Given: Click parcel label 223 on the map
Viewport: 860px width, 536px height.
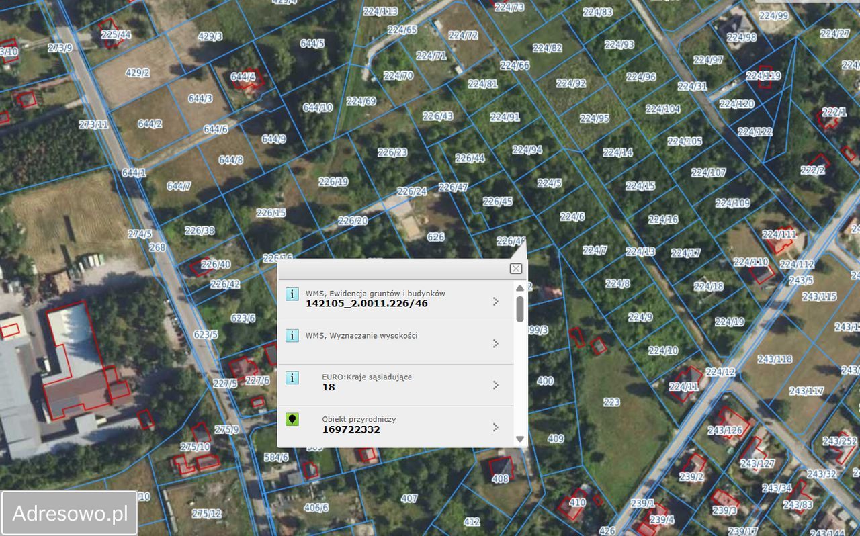Looking at the screenshot, I should pyautogui.click(x=611, y=402).
